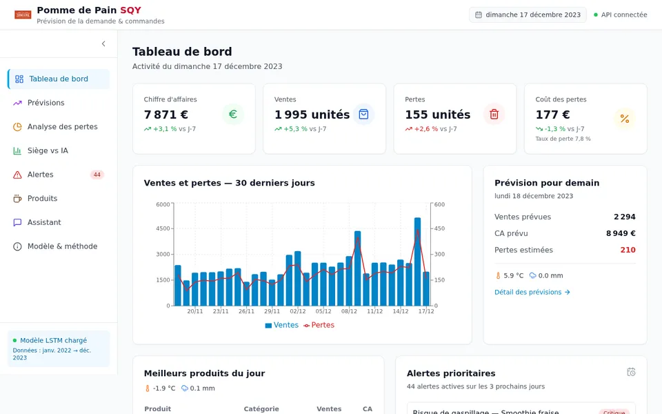
Task: Click the Tableau de bord grid icon
Action: pos(19,79)
